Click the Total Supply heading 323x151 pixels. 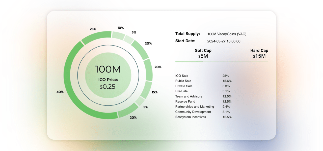click(x=187, y=34)
